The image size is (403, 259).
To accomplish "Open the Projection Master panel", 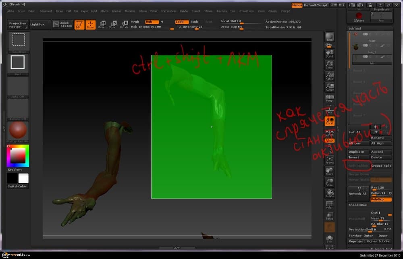I will click(x=18, y=25).
